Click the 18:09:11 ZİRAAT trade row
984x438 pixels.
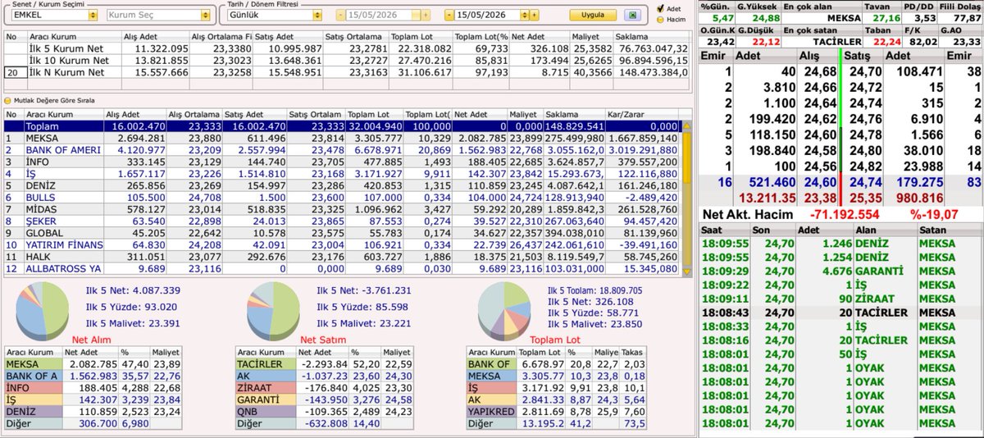[x=840, y=299]
